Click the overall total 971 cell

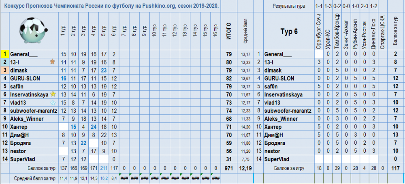point(228,168)
